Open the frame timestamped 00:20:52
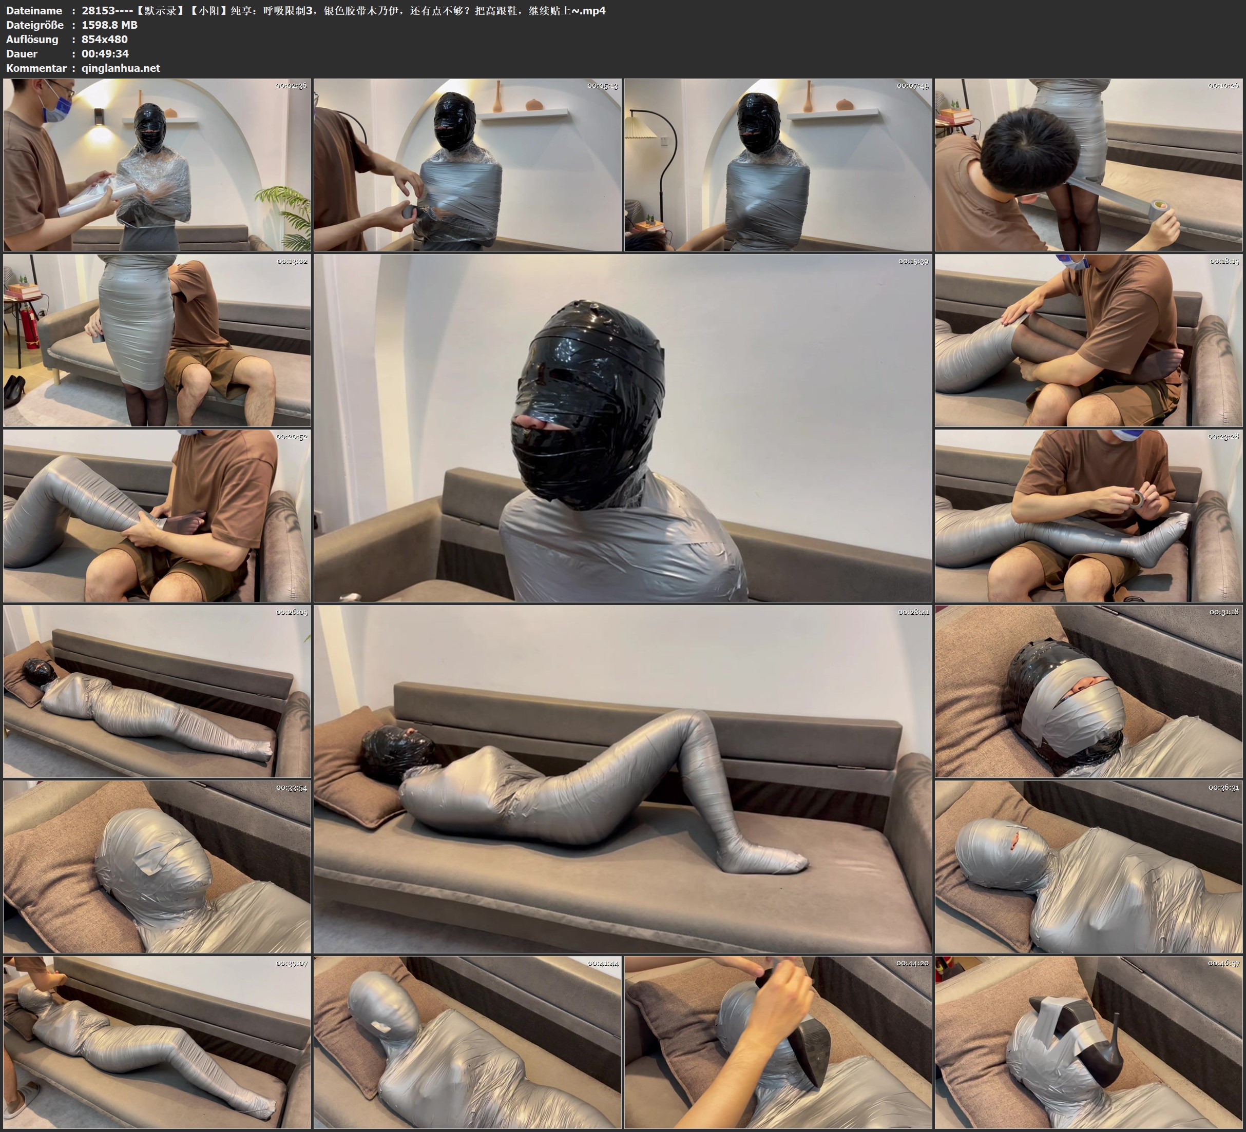 click(157, 516)
